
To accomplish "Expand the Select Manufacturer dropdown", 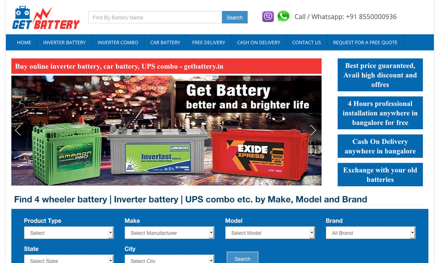I will click(169, 233).
